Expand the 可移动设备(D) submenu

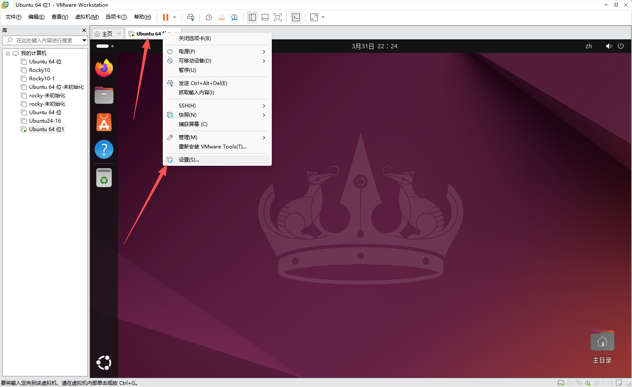tap(217, 61)
